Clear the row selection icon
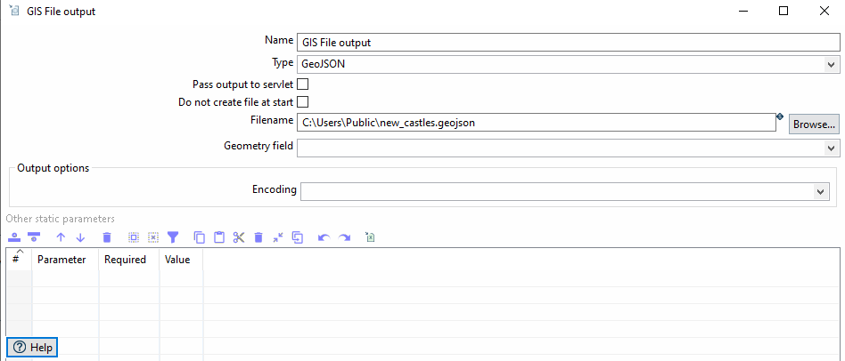This screenshot has width=845, height=361. click(x=153, y=237)
